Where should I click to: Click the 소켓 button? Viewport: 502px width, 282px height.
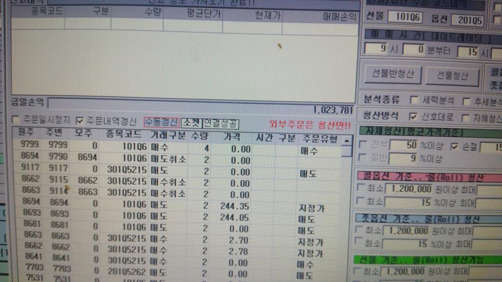(x=191, y=123)
